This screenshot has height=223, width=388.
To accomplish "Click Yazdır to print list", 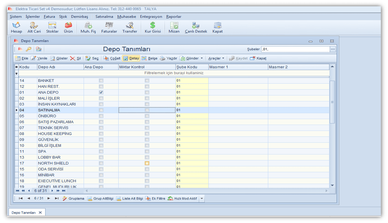I will 169,58.
